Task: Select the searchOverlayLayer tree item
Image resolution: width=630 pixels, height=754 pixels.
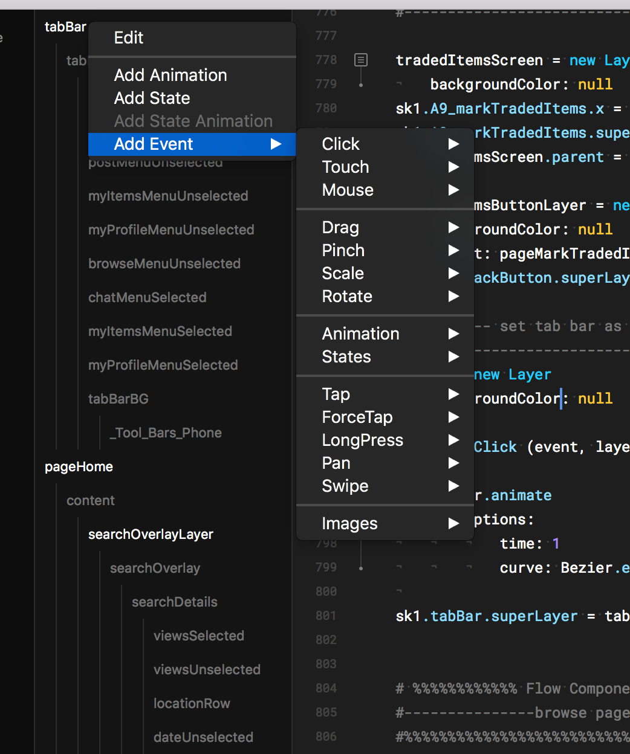Action: 151,534
